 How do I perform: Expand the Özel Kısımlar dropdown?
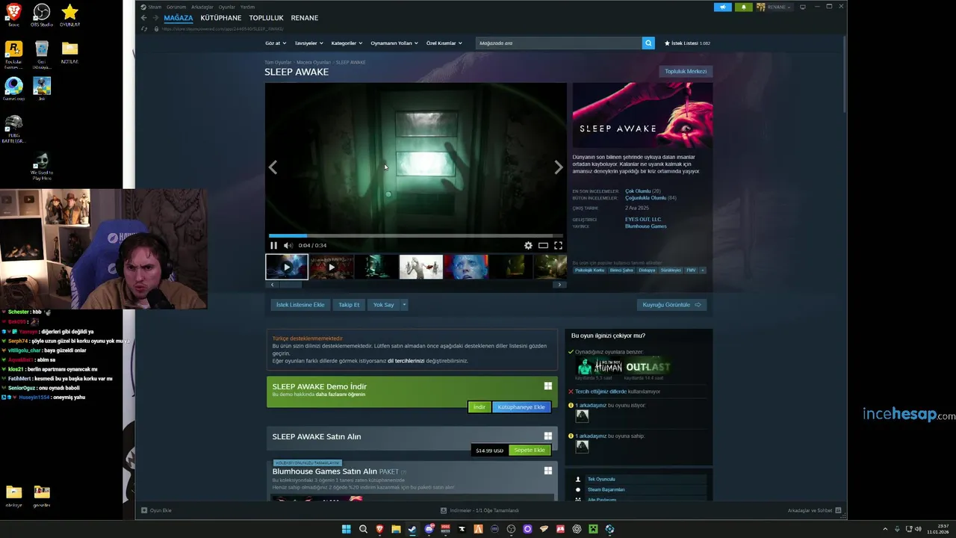(444, 43)
